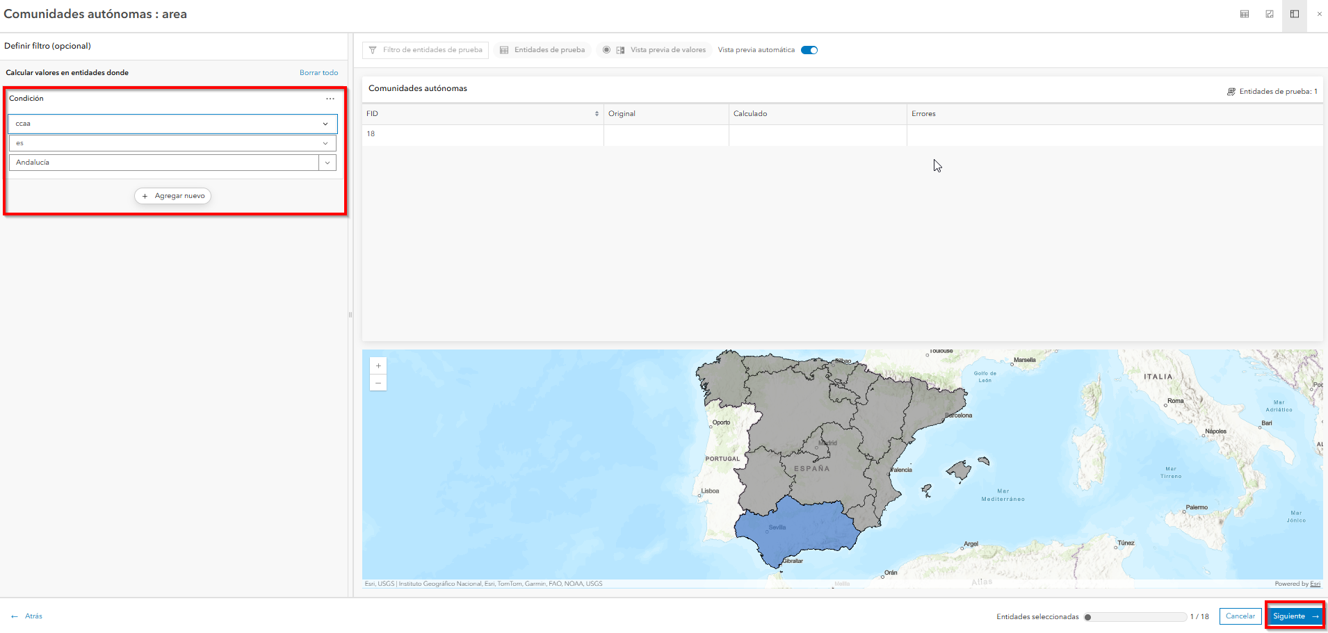Click the Borrar todo link
This screenshot has width=1328, height=633.
click(318, 73)
